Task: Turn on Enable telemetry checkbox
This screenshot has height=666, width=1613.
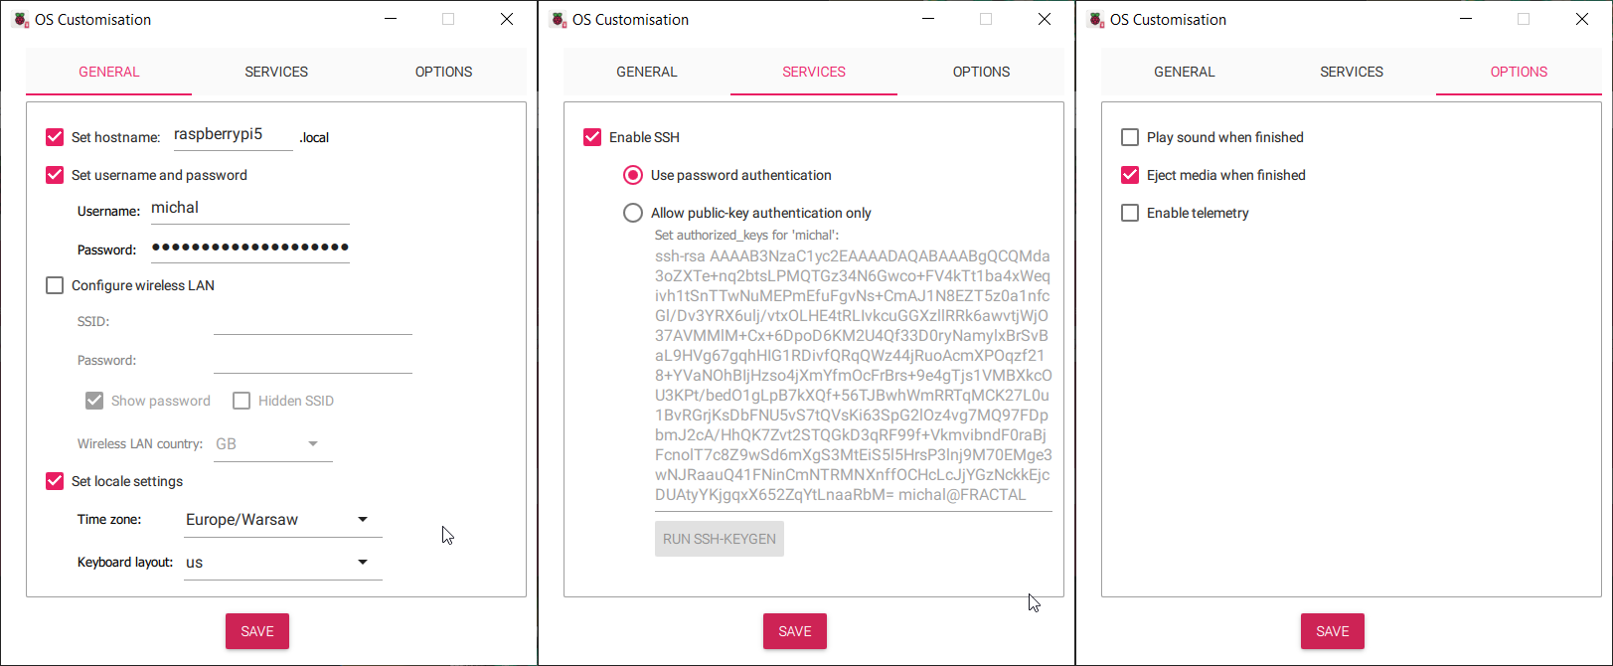Action: tap(1130, 213)
